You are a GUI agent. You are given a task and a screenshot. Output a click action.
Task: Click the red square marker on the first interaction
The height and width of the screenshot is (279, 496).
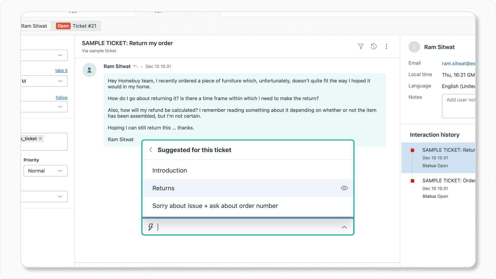click(412, 150)
